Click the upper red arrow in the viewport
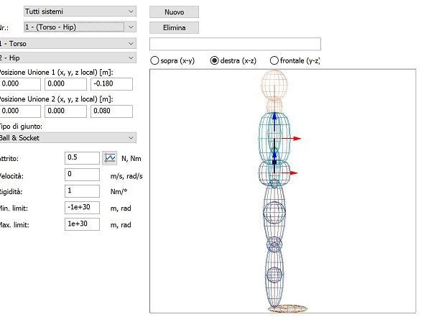This screenshot has width=431, height=317. [x=292, y=139]
